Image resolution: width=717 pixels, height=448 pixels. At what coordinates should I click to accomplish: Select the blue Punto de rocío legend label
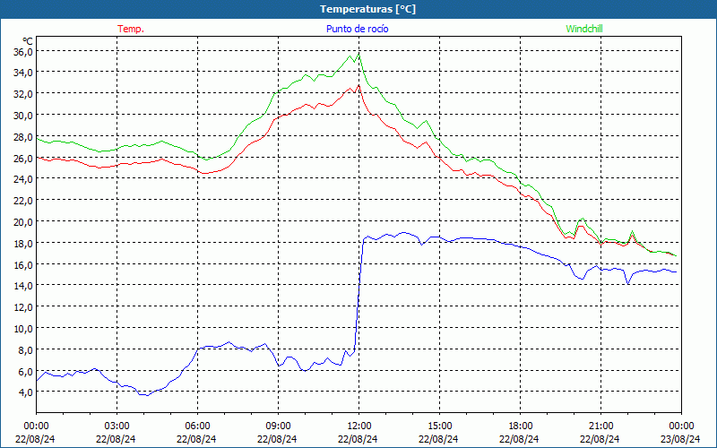click(357, 29)
